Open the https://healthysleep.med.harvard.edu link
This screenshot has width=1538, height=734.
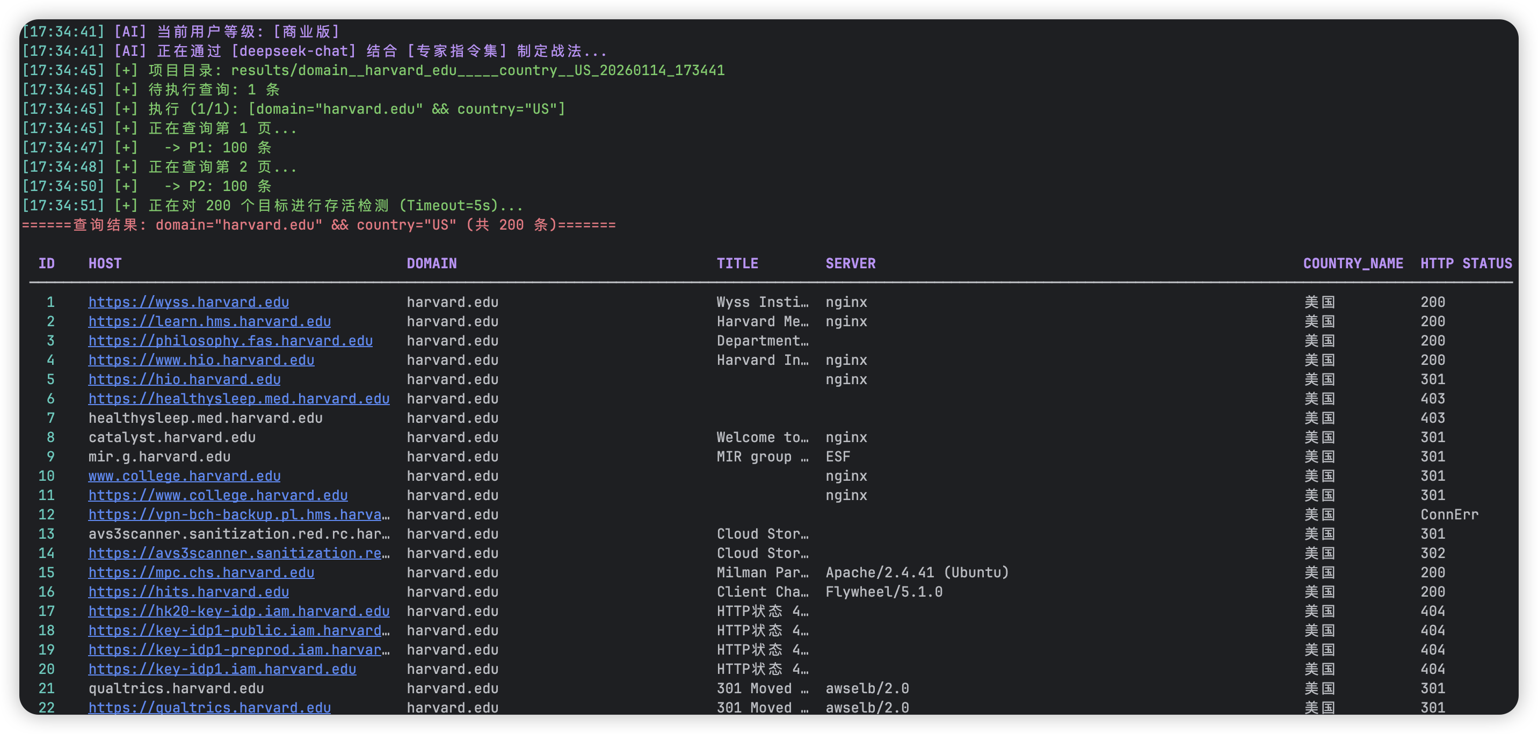pos(238,399)
